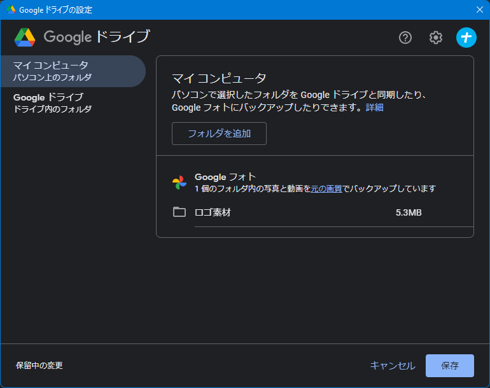
Task: Click the 5.3MB size value
Action: point(409,212)
